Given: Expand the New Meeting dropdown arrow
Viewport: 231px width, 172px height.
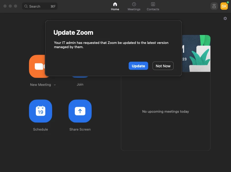Looking at the screenshot, I should [x=55, y=85].
